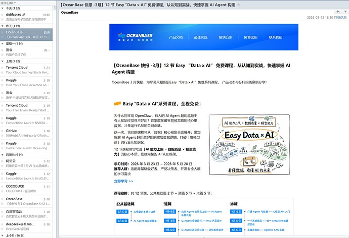Image resolution: width=349 pixels, height=238 pixels.
Task: Open Kaggle 'Hackathon Launch: Measuring' email
Action: tap(26, 146)
